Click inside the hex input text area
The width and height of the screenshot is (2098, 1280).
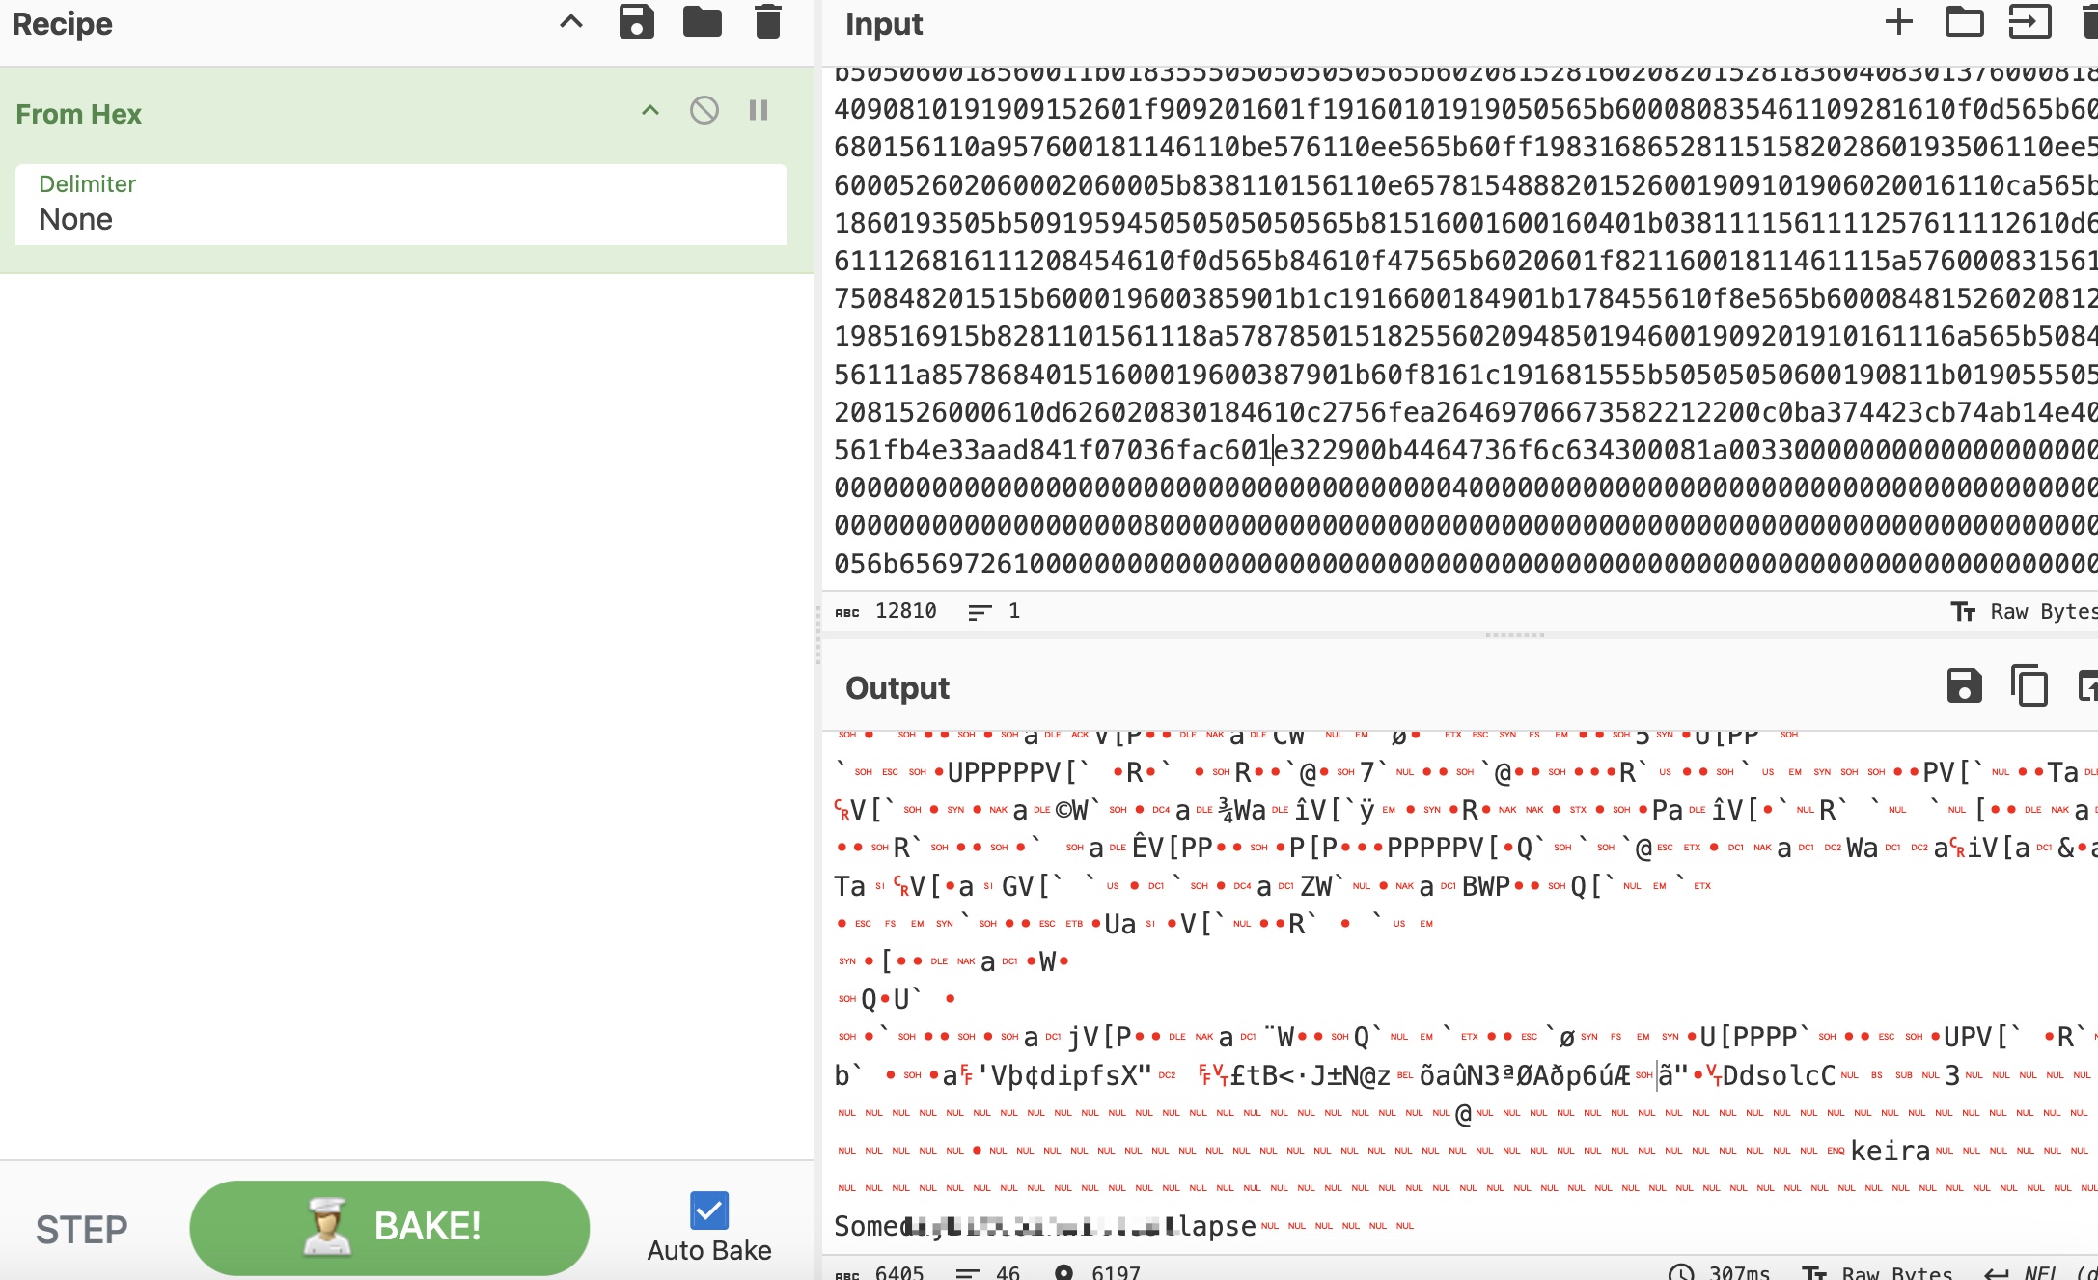[x=1448, y=319]
